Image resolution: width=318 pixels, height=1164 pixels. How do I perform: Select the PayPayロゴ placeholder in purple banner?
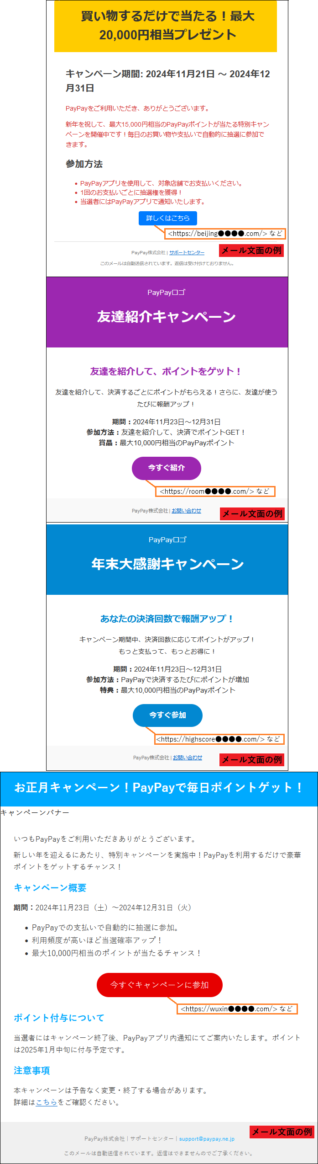coord(166,293)
